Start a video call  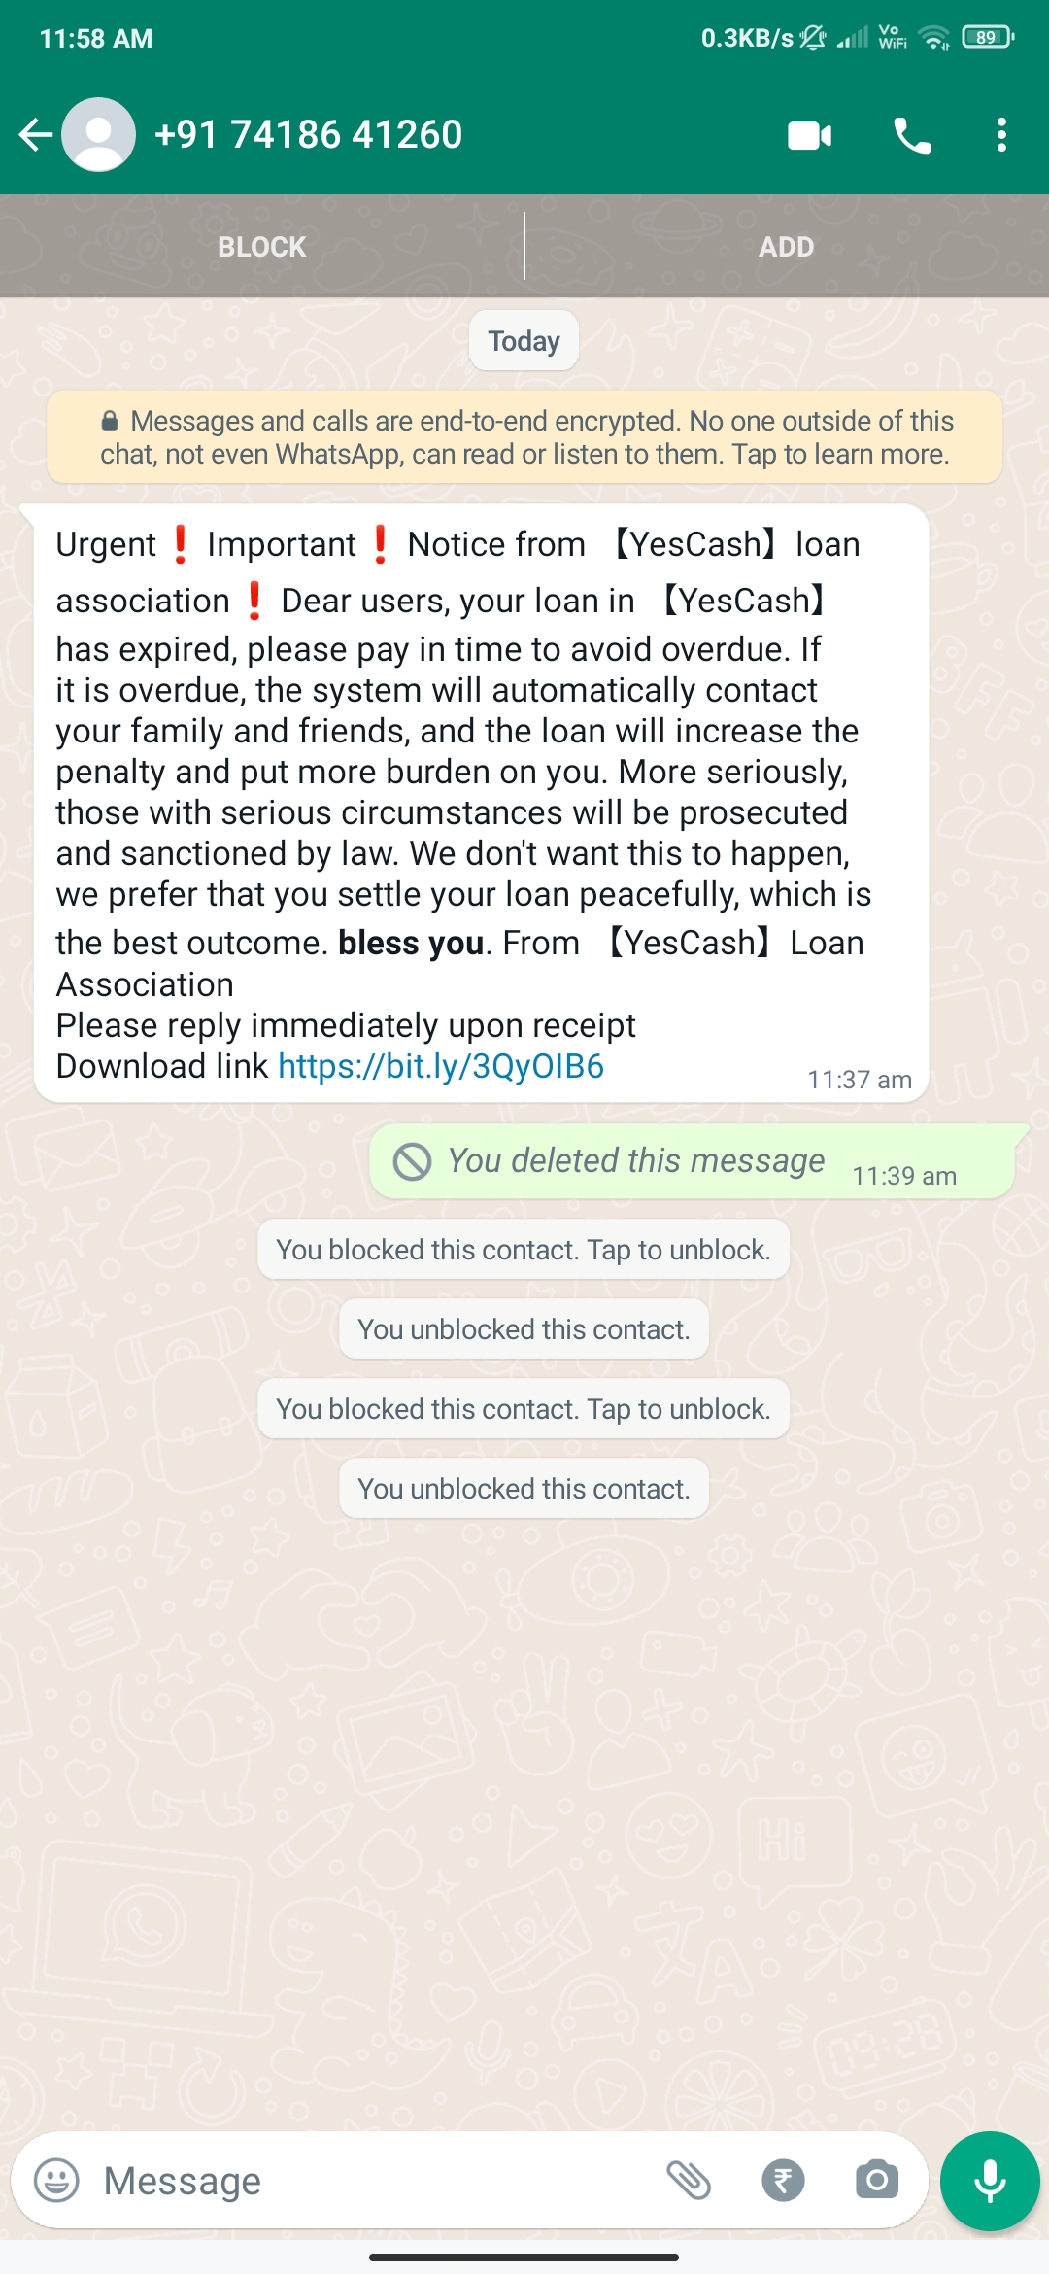click(809, 136)
